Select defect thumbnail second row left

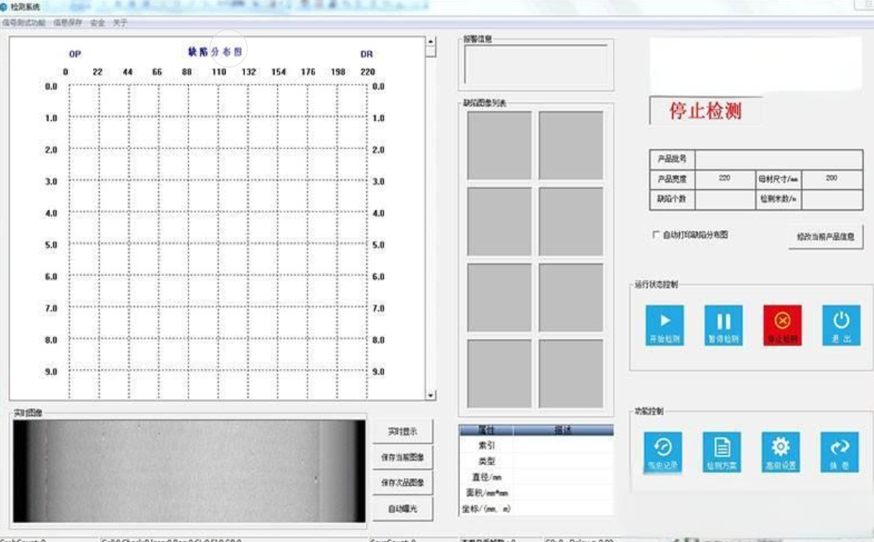coord(500,222)
